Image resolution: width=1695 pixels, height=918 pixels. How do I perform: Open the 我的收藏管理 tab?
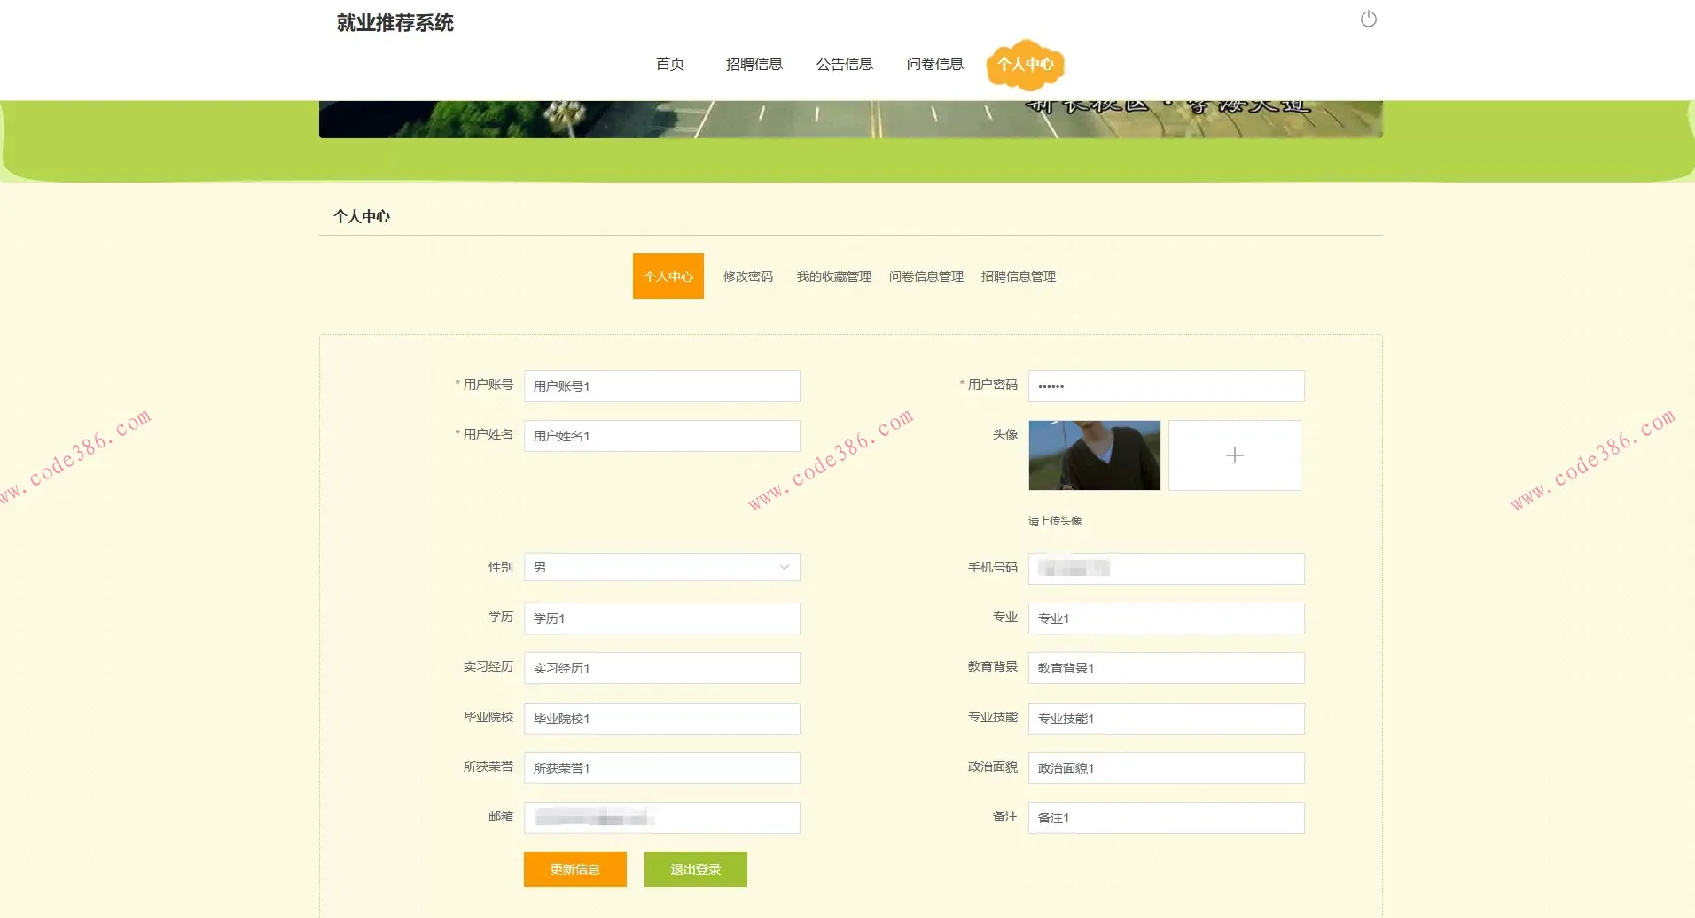pyautogui.click(x=833, y=276)
